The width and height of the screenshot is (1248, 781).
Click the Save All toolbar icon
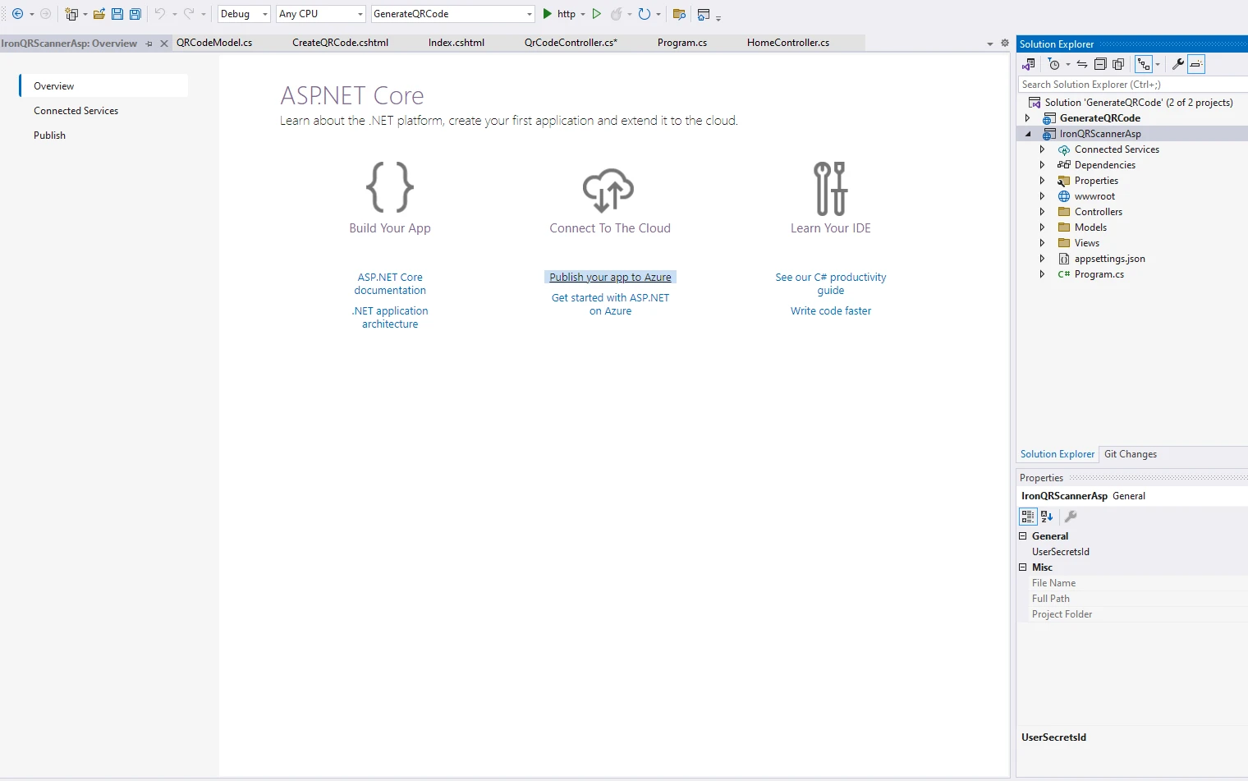pyautogui.click(x=135, y=14)
